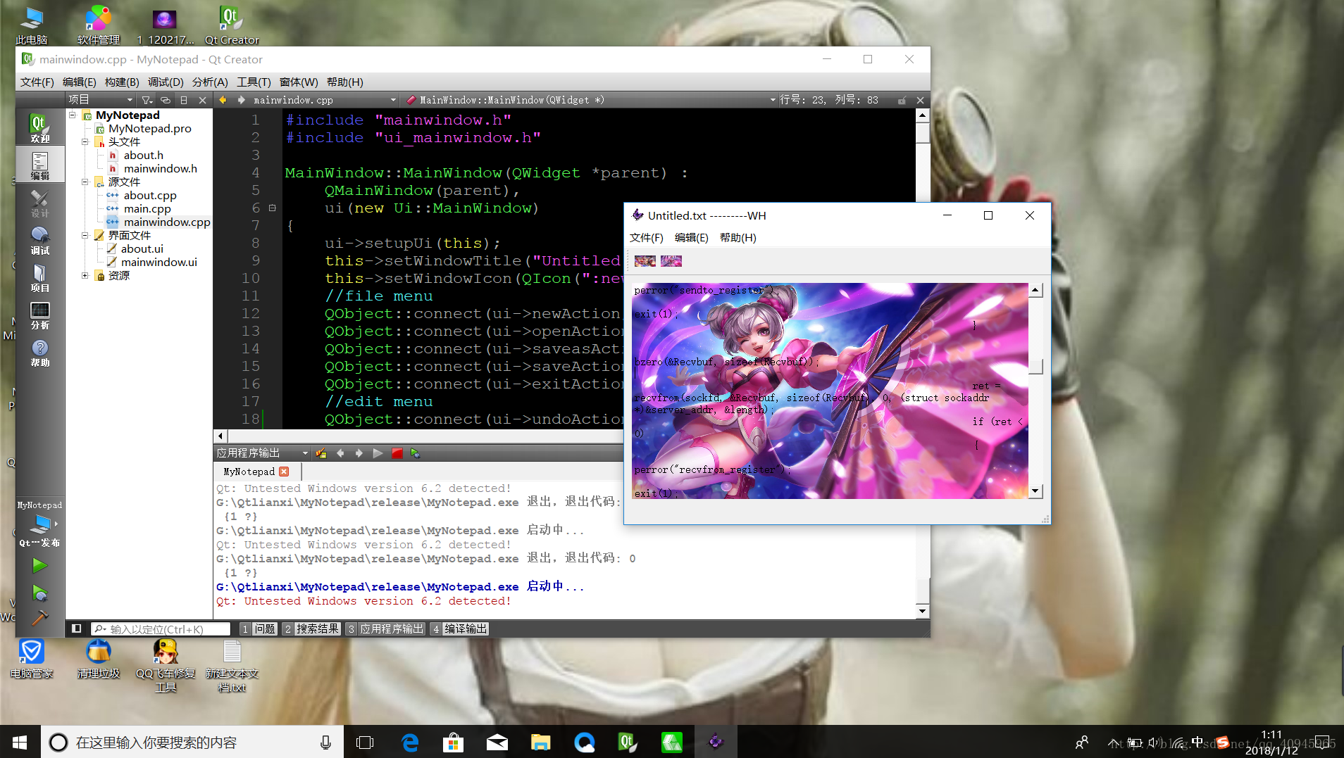Image resolution: width=1344 pixels, height=758 pixels.
Task: Start debugging with the sidebar run-debug button
Action: (40, 593)
